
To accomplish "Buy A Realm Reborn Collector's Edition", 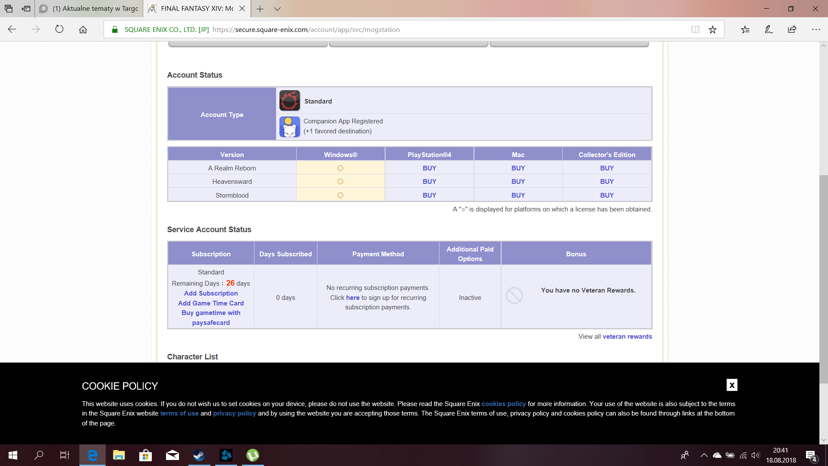I will (607, 168).
